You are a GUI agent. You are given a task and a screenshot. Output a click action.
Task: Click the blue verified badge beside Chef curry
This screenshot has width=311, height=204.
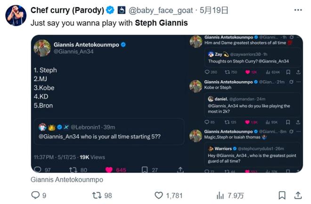[x=110, y=10]
